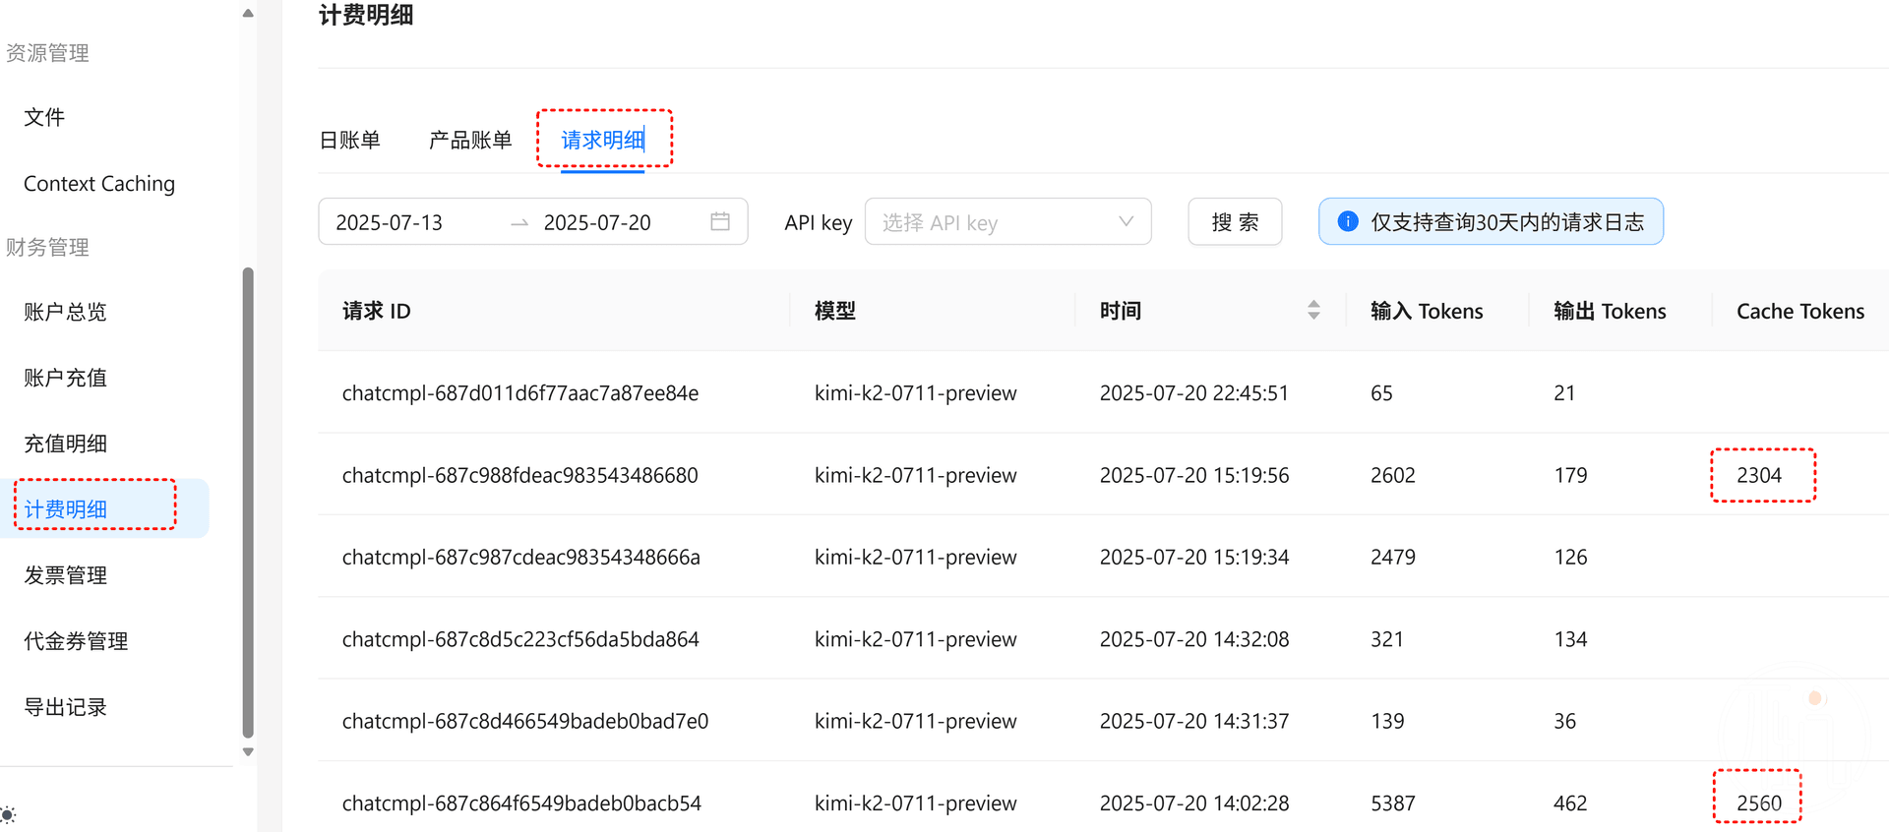Click the output tokens value 179

[1570, 475]
